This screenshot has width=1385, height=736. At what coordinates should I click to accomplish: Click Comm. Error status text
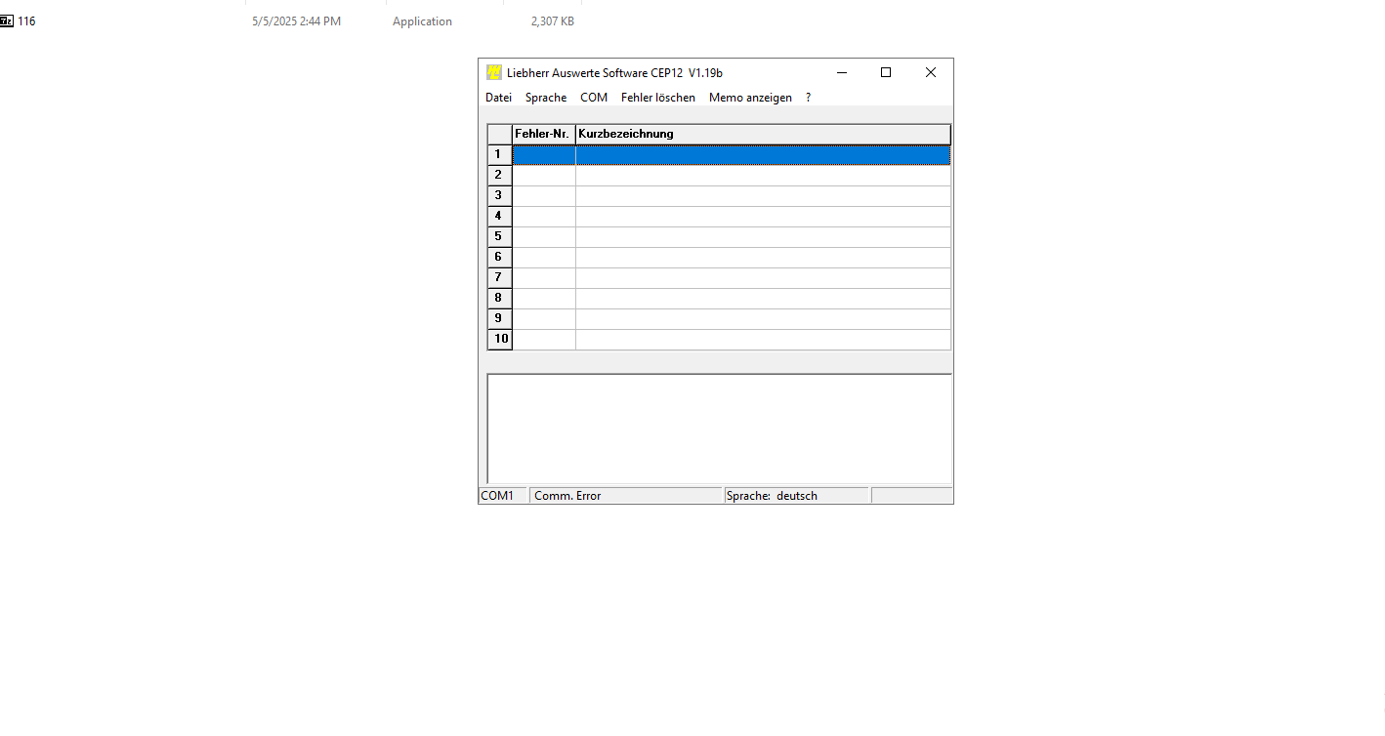(567, 496)
